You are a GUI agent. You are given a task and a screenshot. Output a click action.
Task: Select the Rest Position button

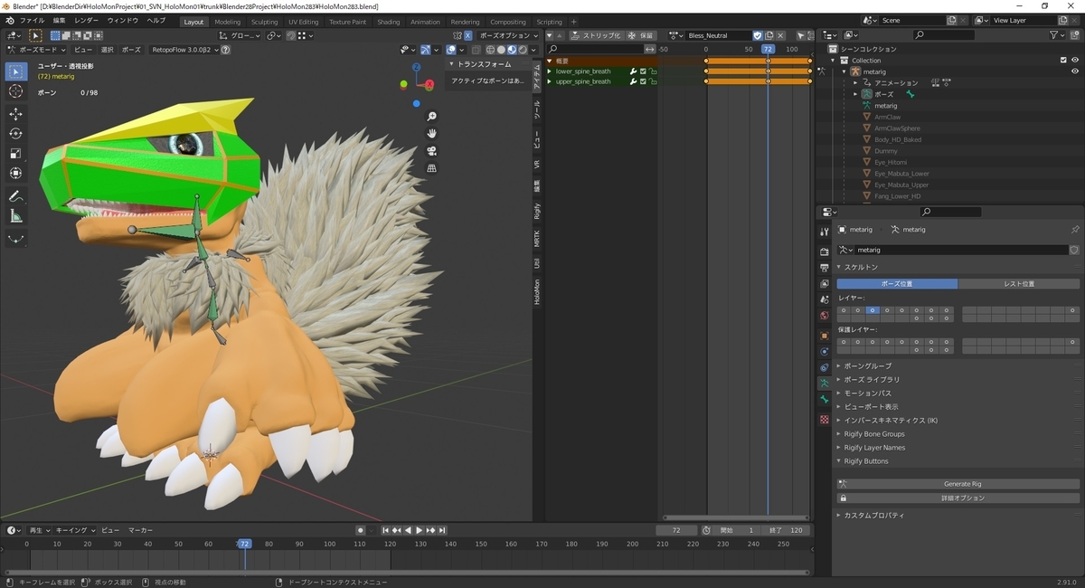tap(1019, 283)
